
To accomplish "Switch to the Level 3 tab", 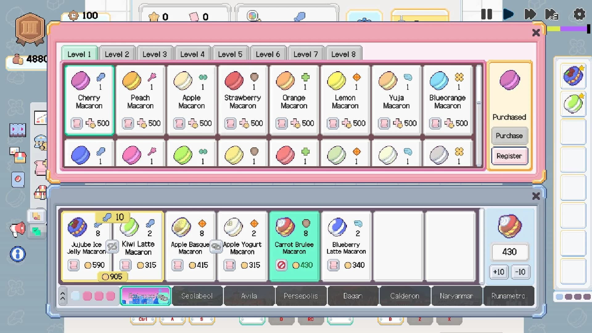I will (155, 54).
